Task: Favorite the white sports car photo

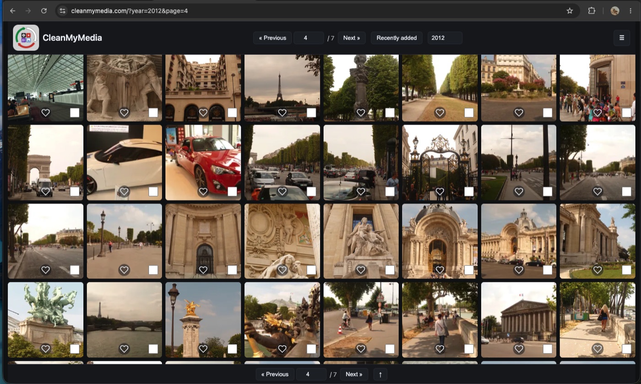Action: (124, 192)
